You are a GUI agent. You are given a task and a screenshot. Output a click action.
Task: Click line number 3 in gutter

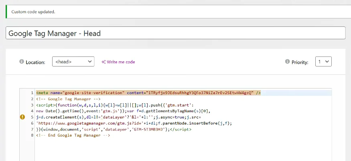tap(32, 105)
